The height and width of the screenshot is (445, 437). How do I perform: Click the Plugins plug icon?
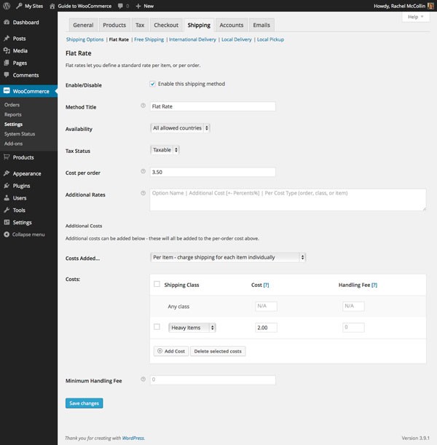7,186
